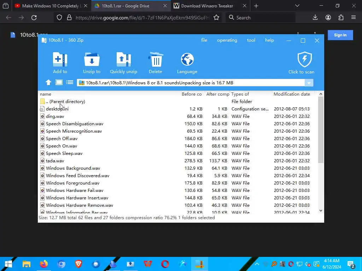This screenshot has height=271, width=362.
Task: Click the file list scroll down arrow
Action: (321, 210)
